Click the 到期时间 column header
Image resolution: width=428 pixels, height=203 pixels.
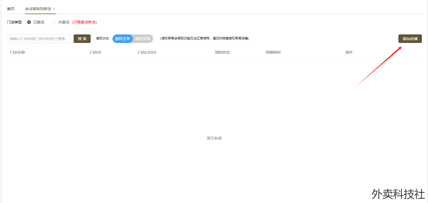pos(273,52)
